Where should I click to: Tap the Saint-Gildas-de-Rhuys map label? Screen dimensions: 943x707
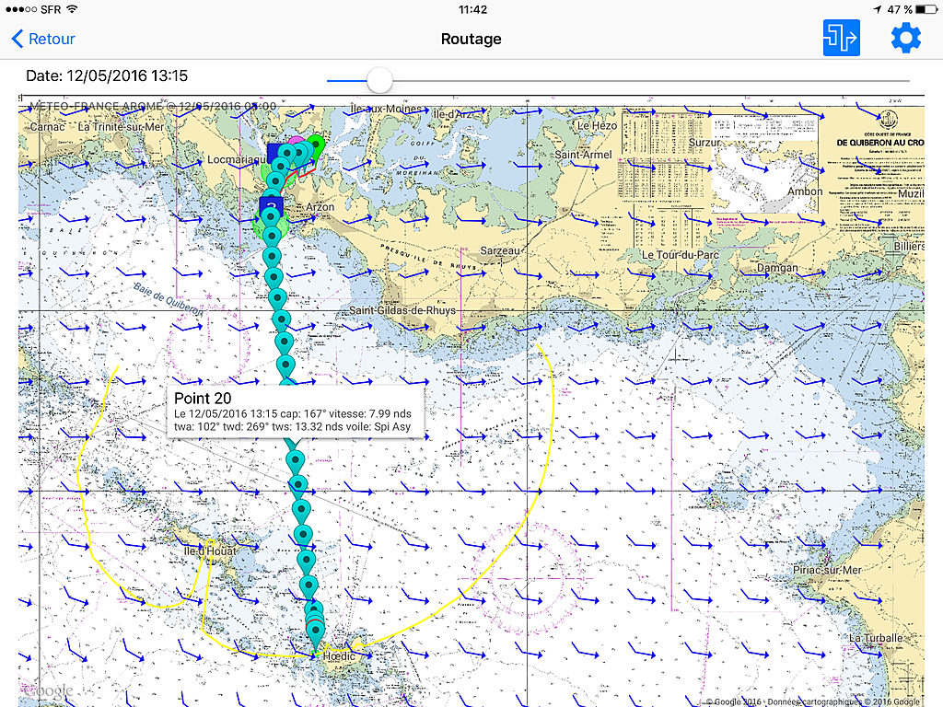(402, 310)
